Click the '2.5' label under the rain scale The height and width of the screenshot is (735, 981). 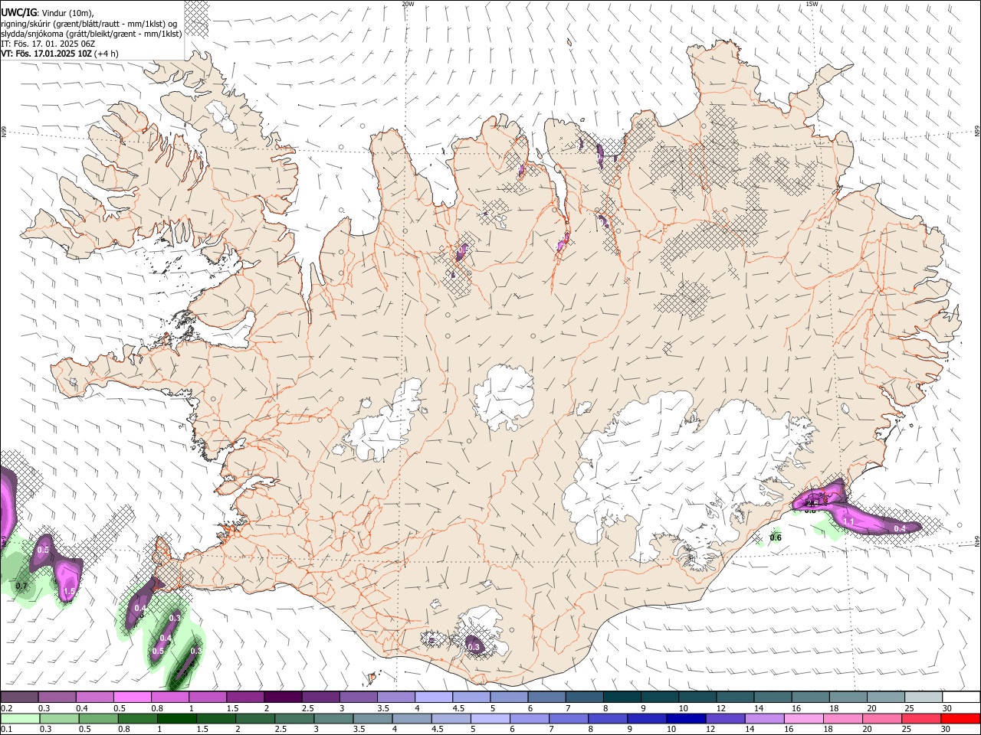point(281,729)
